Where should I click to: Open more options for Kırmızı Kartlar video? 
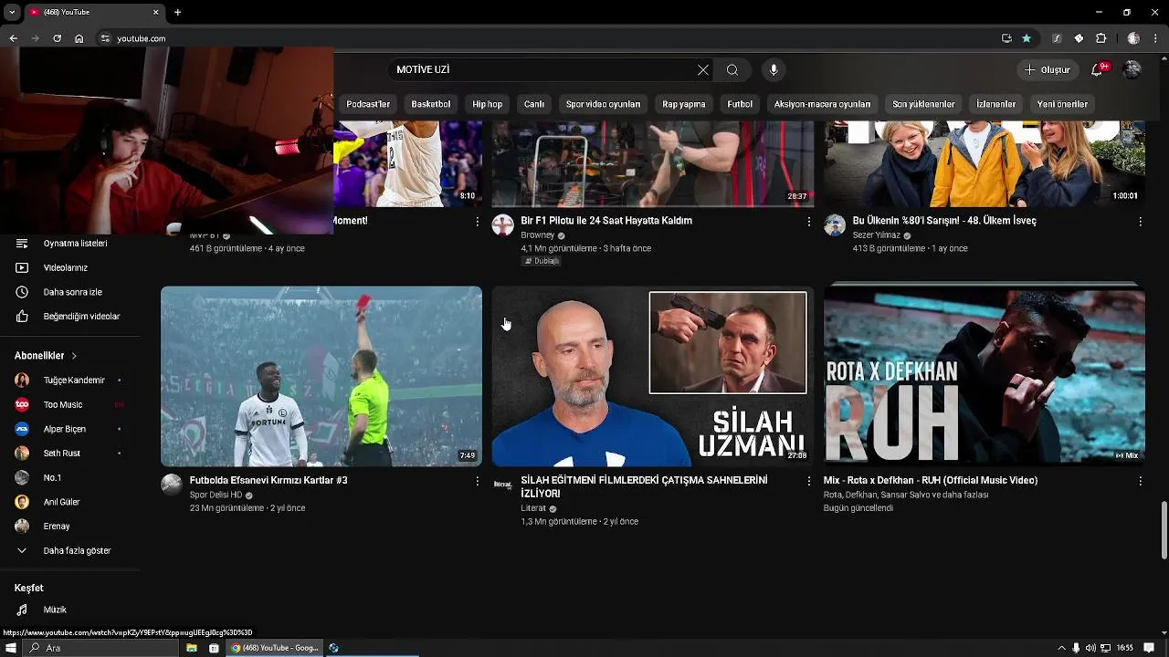pyautogui.click(x=477, y=481)
